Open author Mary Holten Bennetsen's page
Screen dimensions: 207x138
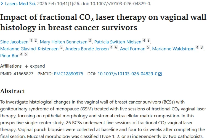[x=63, y=42]
